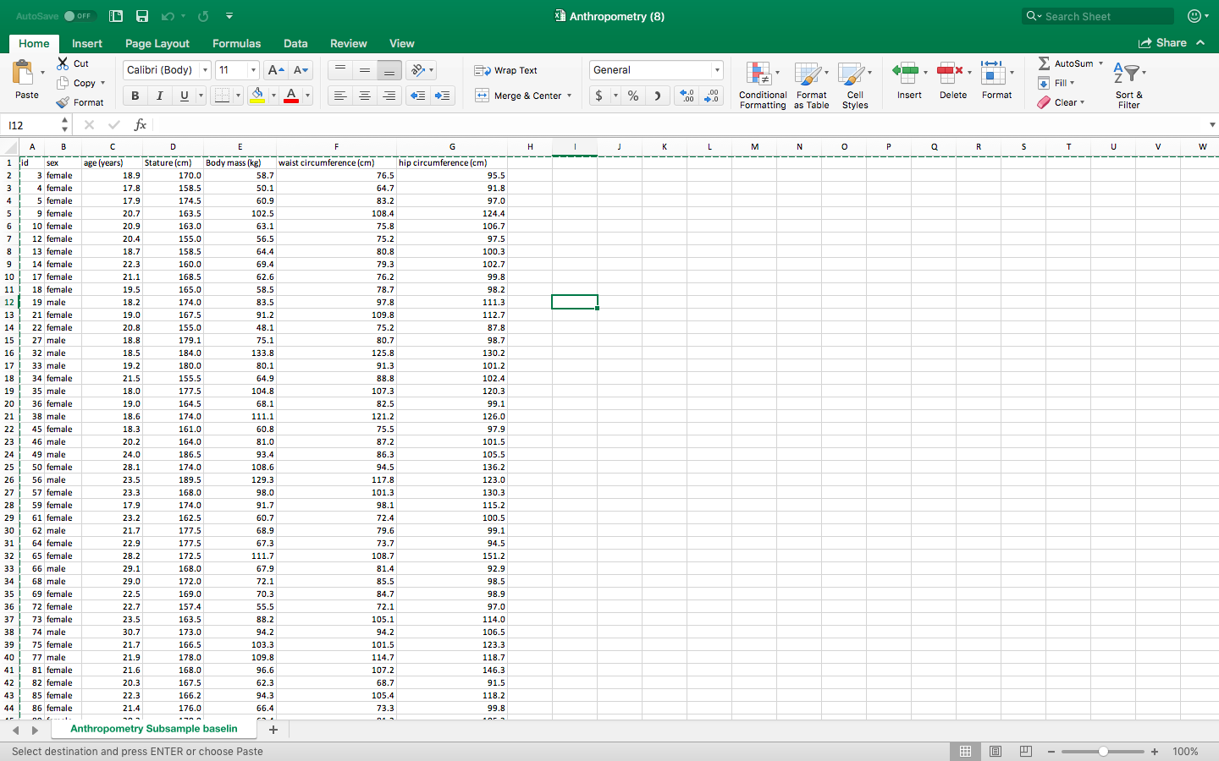
Task: Toggle bold formatting
Action: click(x=135, y=96)
